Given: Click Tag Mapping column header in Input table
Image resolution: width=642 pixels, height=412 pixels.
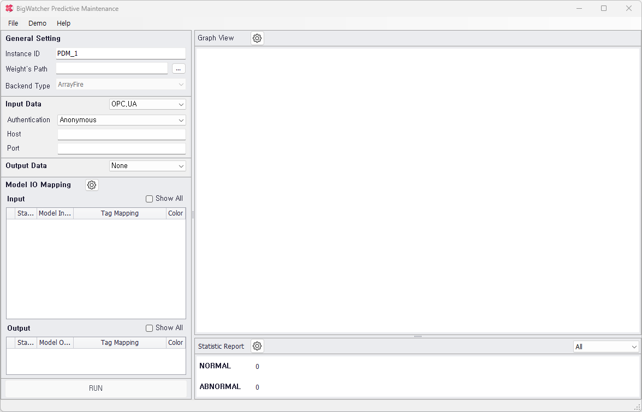Looking at the screenshot, I should 120,213.
